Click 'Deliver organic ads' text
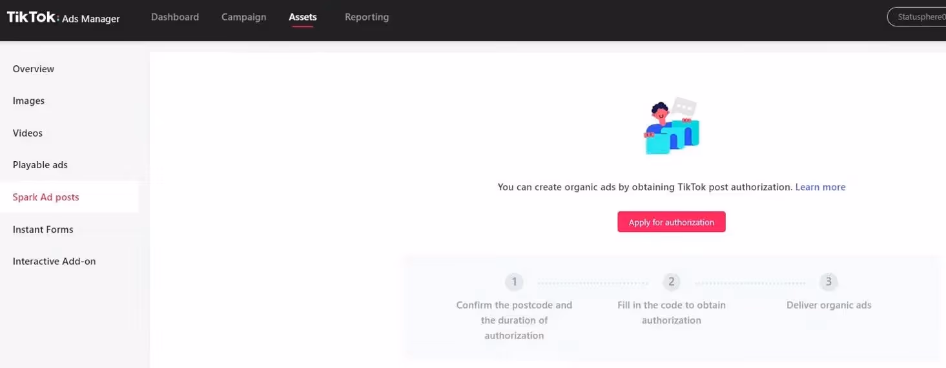 [x=828, y=305]
